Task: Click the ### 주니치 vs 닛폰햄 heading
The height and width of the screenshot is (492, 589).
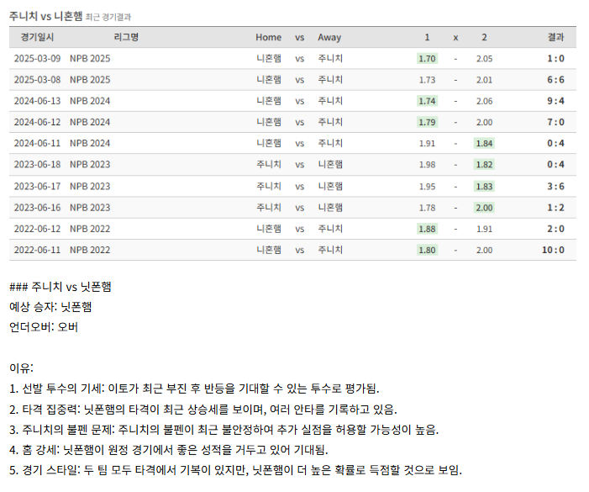Action: pos(60,287)
